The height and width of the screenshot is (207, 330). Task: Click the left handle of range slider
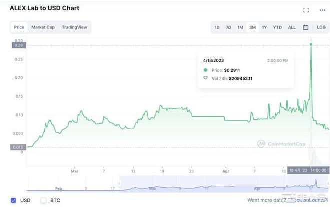[119, 183]
